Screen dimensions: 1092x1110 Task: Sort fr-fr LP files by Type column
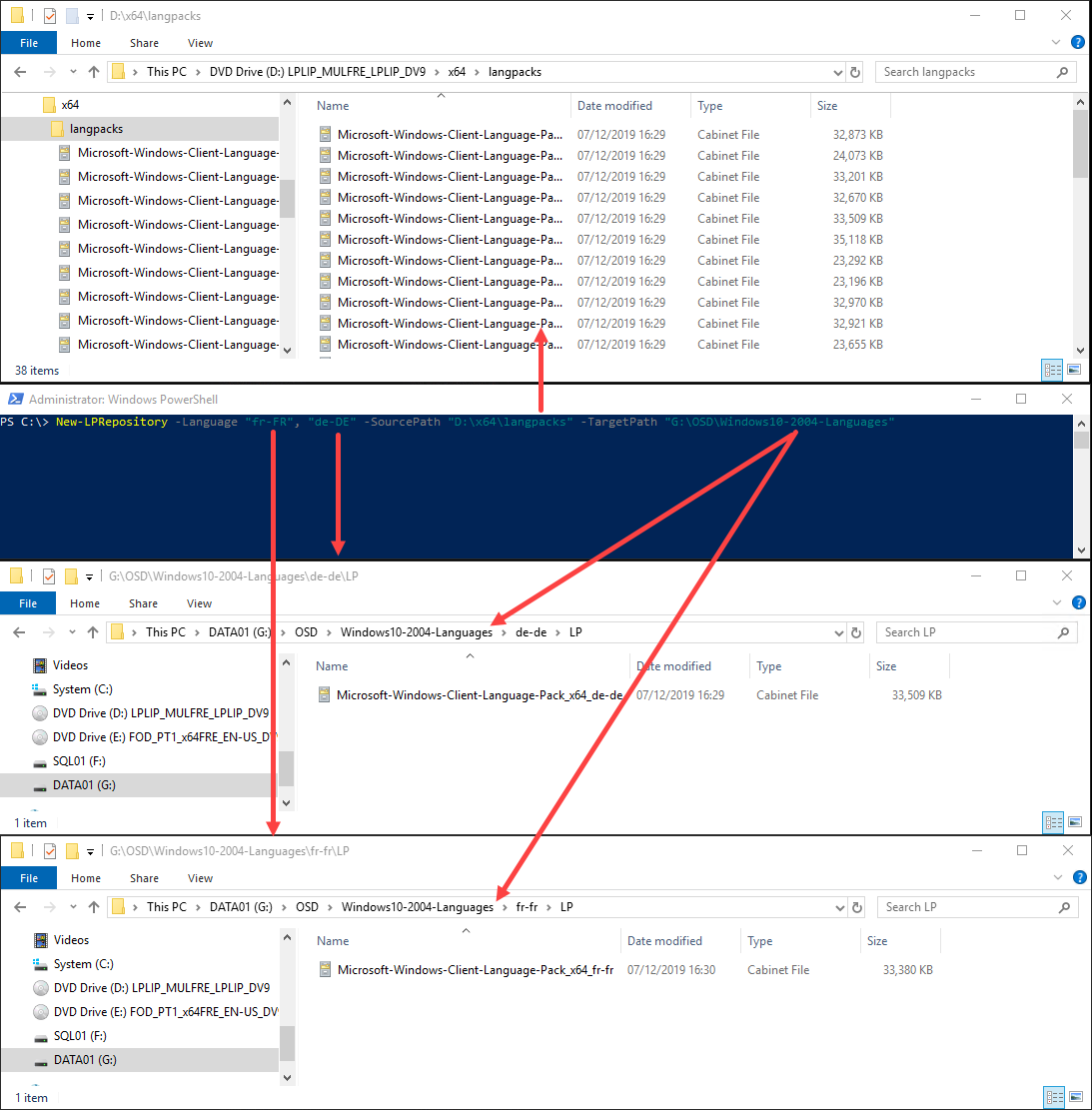point(799,941)
